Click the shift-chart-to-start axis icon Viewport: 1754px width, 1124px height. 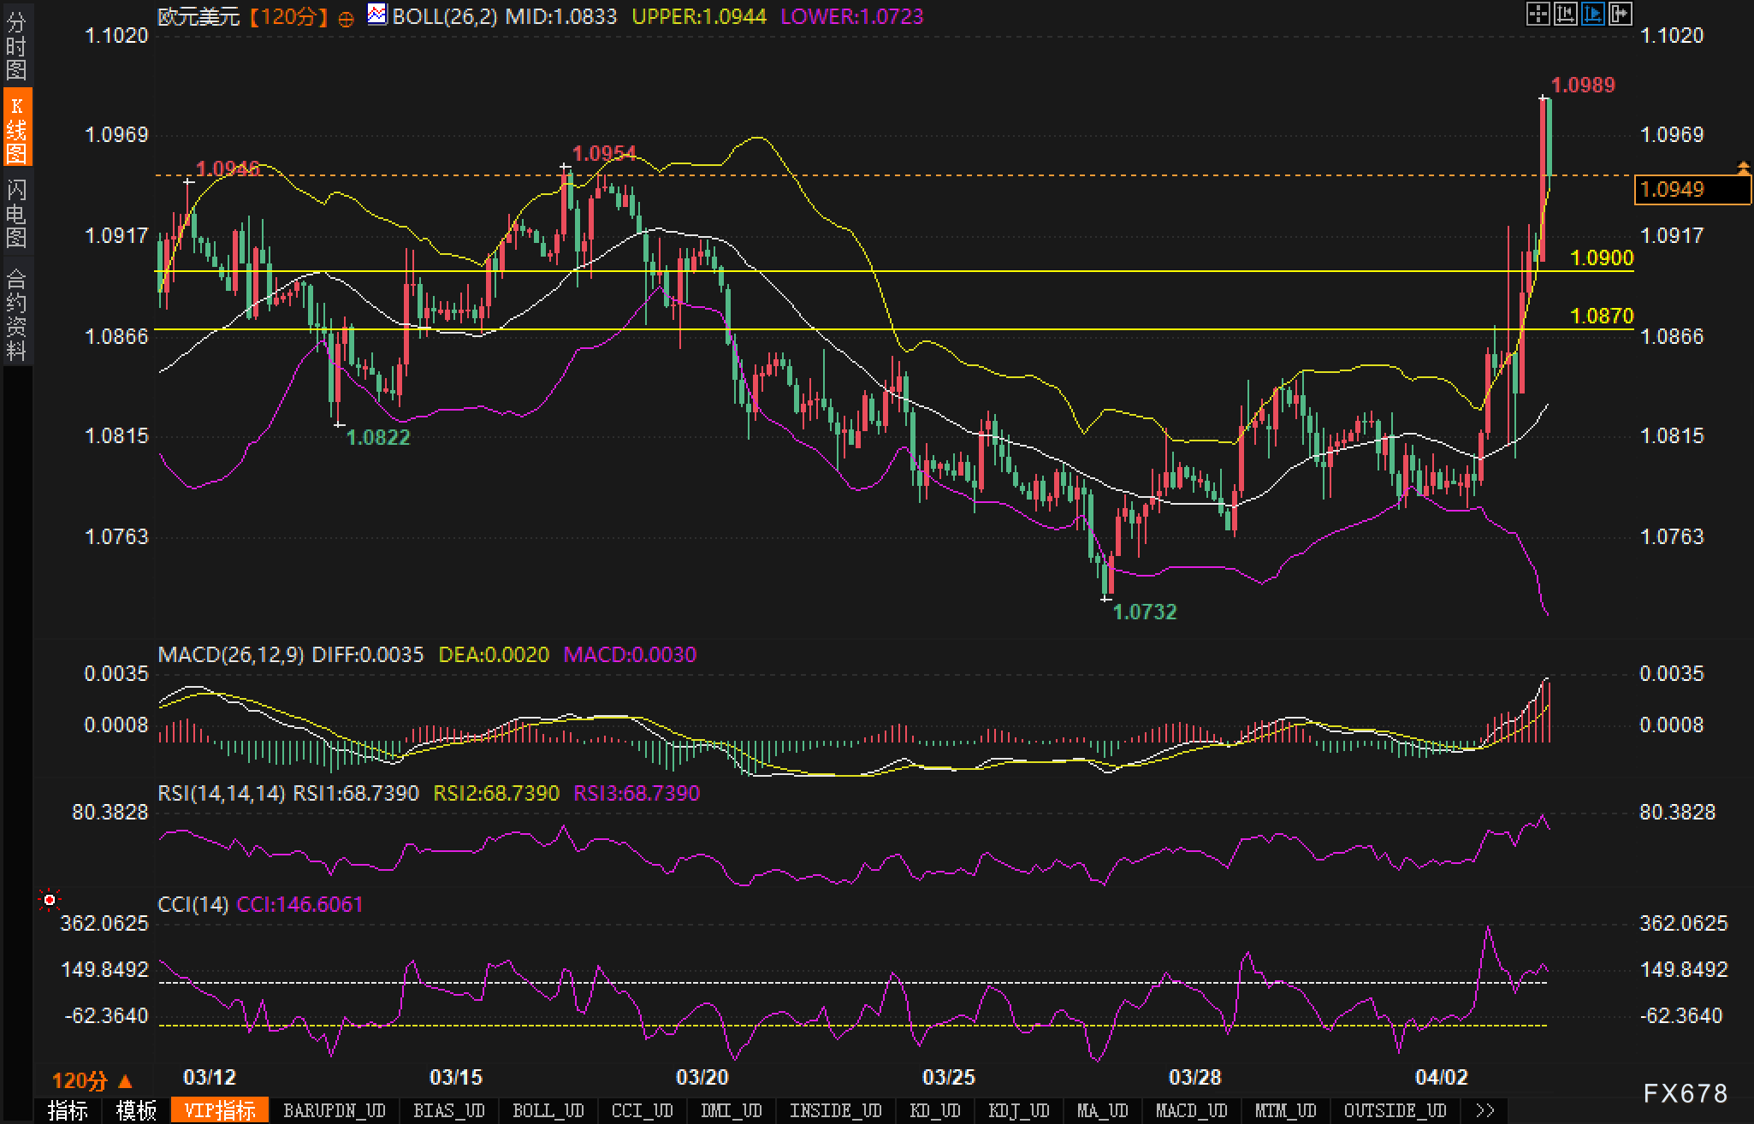[1565, 14]
